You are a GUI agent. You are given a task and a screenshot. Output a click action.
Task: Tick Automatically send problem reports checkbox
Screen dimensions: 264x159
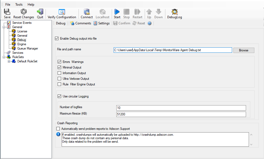58,129
